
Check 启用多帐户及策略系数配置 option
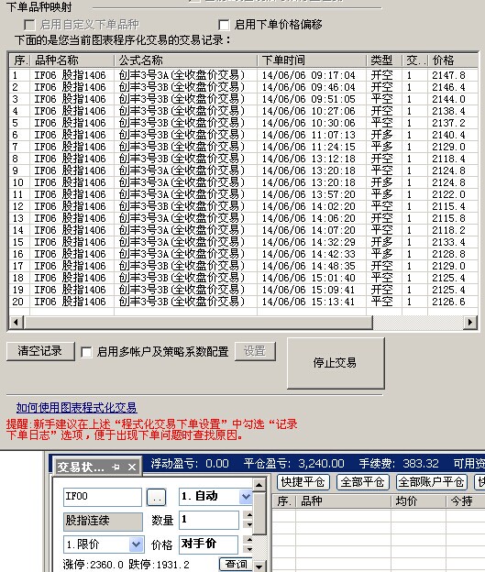(x=86, y=352)
